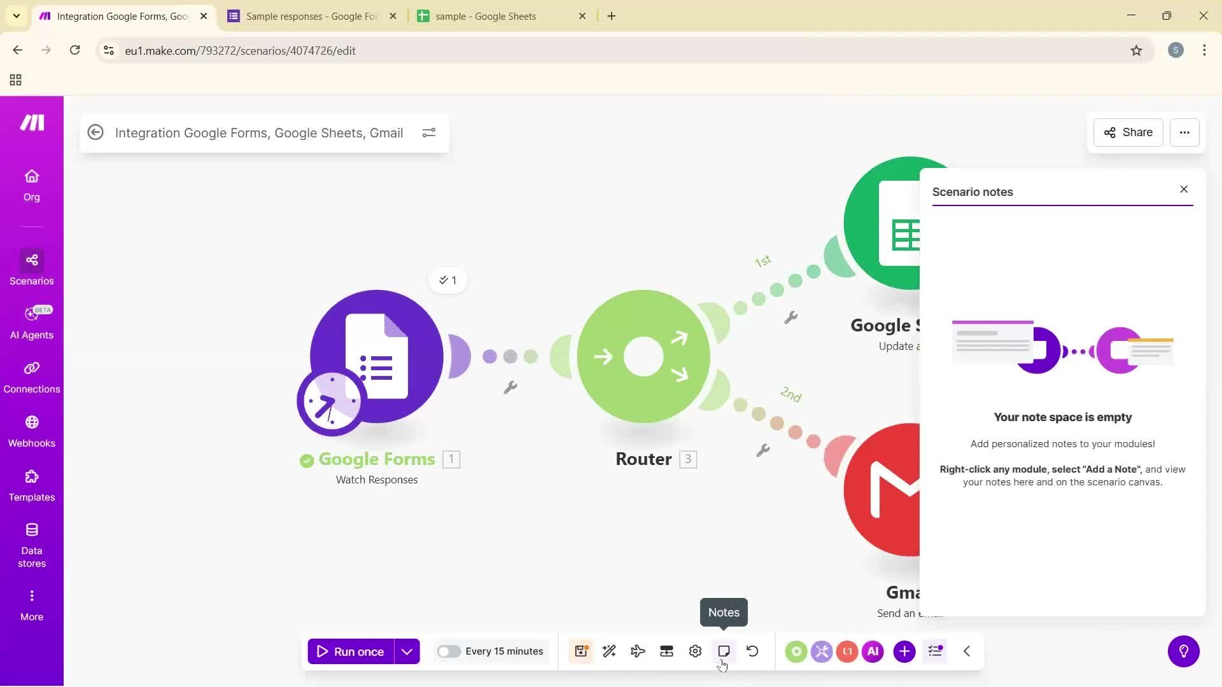
Task: Enable the Every 15 minutes schedule toggle
Action: [x=449, y=651]
